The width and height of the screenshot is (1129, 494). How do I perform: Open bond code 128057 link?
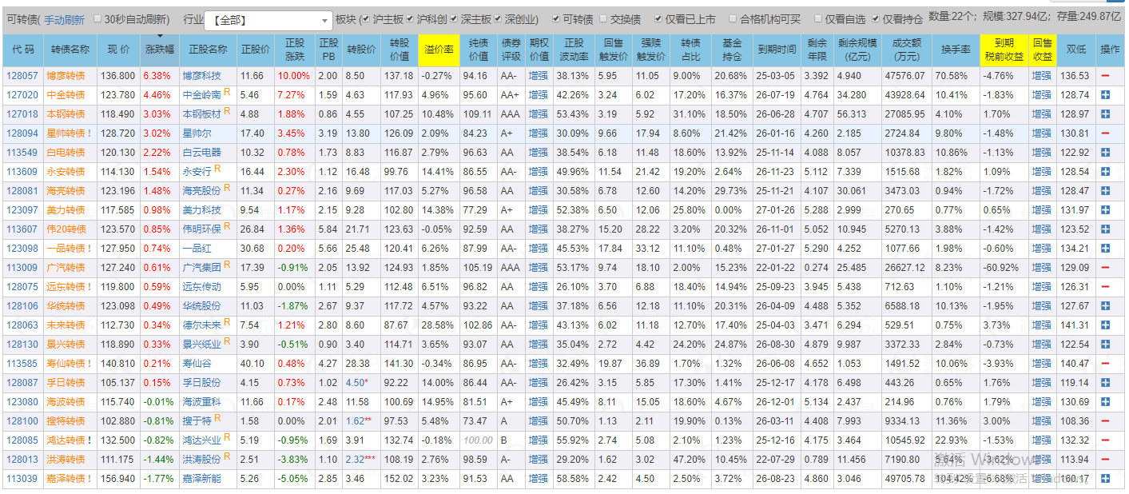22,76
